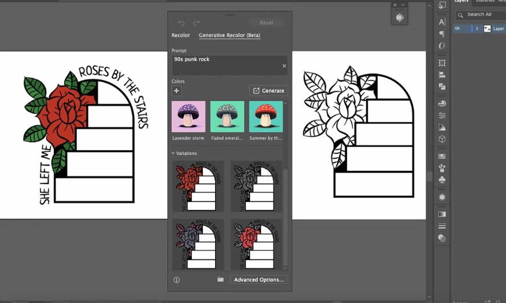Click the Colors label
This screenshot has width=506, height=303.
(x=178, y=81)
